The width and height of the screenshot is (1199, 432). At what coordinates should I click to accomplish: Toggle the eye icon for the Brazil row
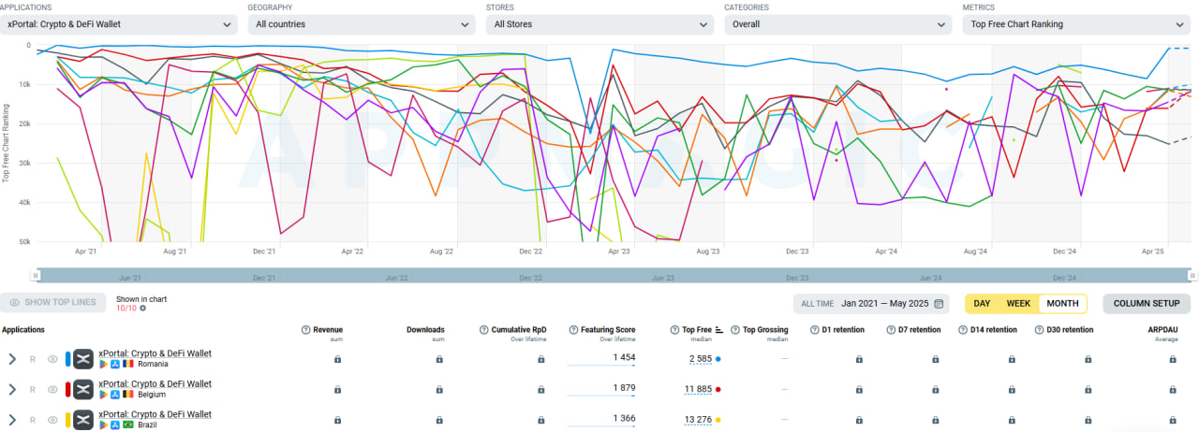pyautogui.click(x=52, y=420)
